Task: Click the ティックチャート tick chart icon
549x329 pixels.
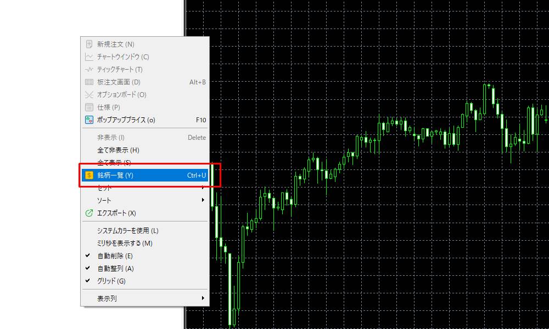Action: click(x=88, y=69)
